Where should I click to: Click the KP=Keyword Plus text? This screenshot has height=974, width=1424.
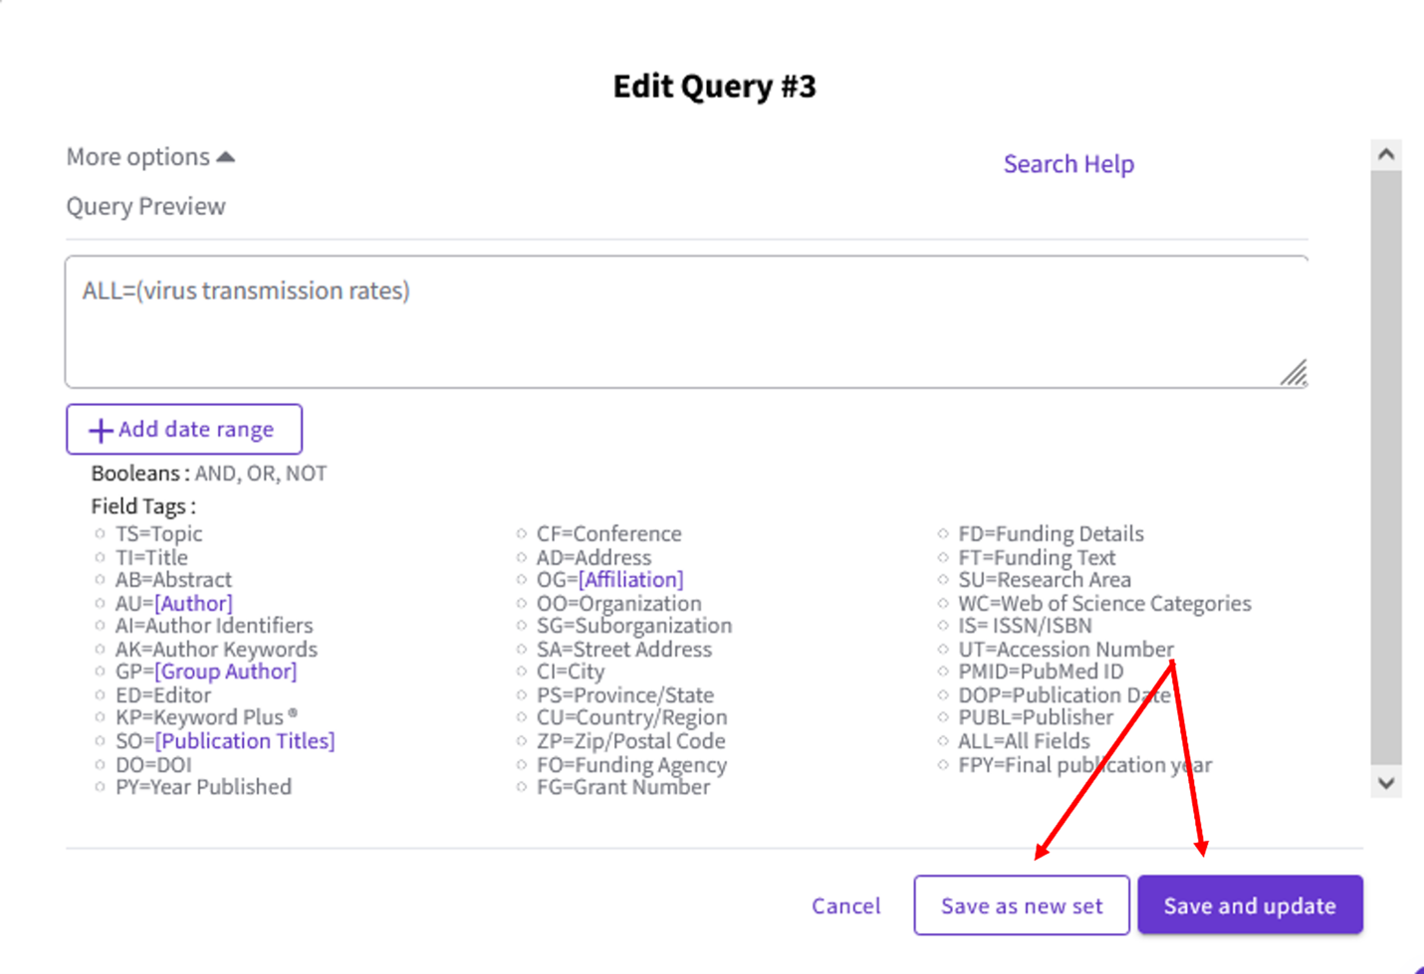tap(206, 717)
